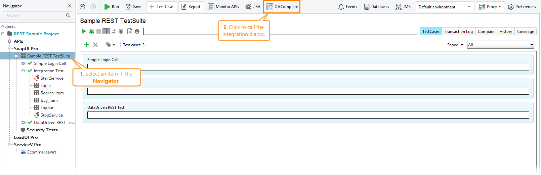
Task: Select the Login test step
Action: [45, 85]
